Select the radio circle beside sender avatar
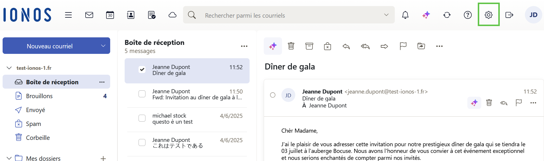This screenshot has width=544, height=161. (x=273, y=95)
